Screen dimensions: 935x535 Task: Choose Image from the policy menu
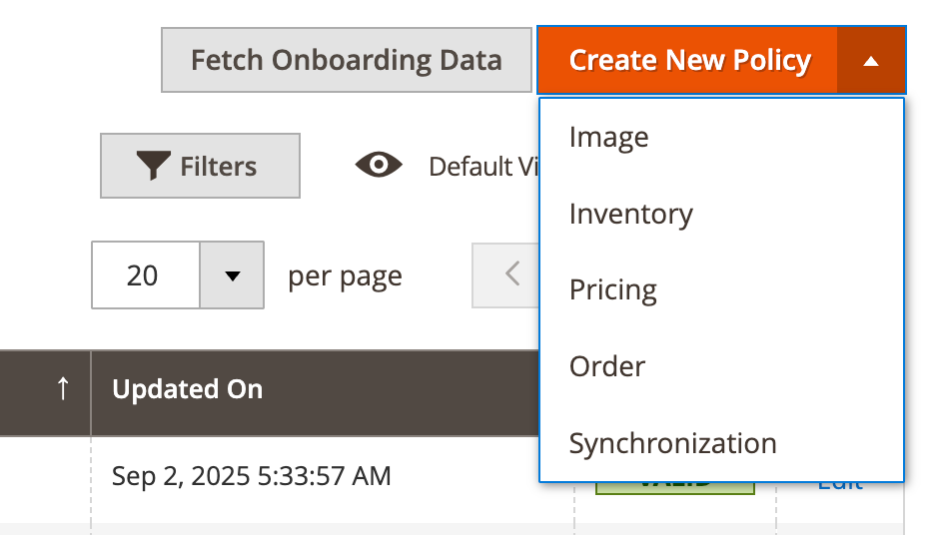pos(608,137)
